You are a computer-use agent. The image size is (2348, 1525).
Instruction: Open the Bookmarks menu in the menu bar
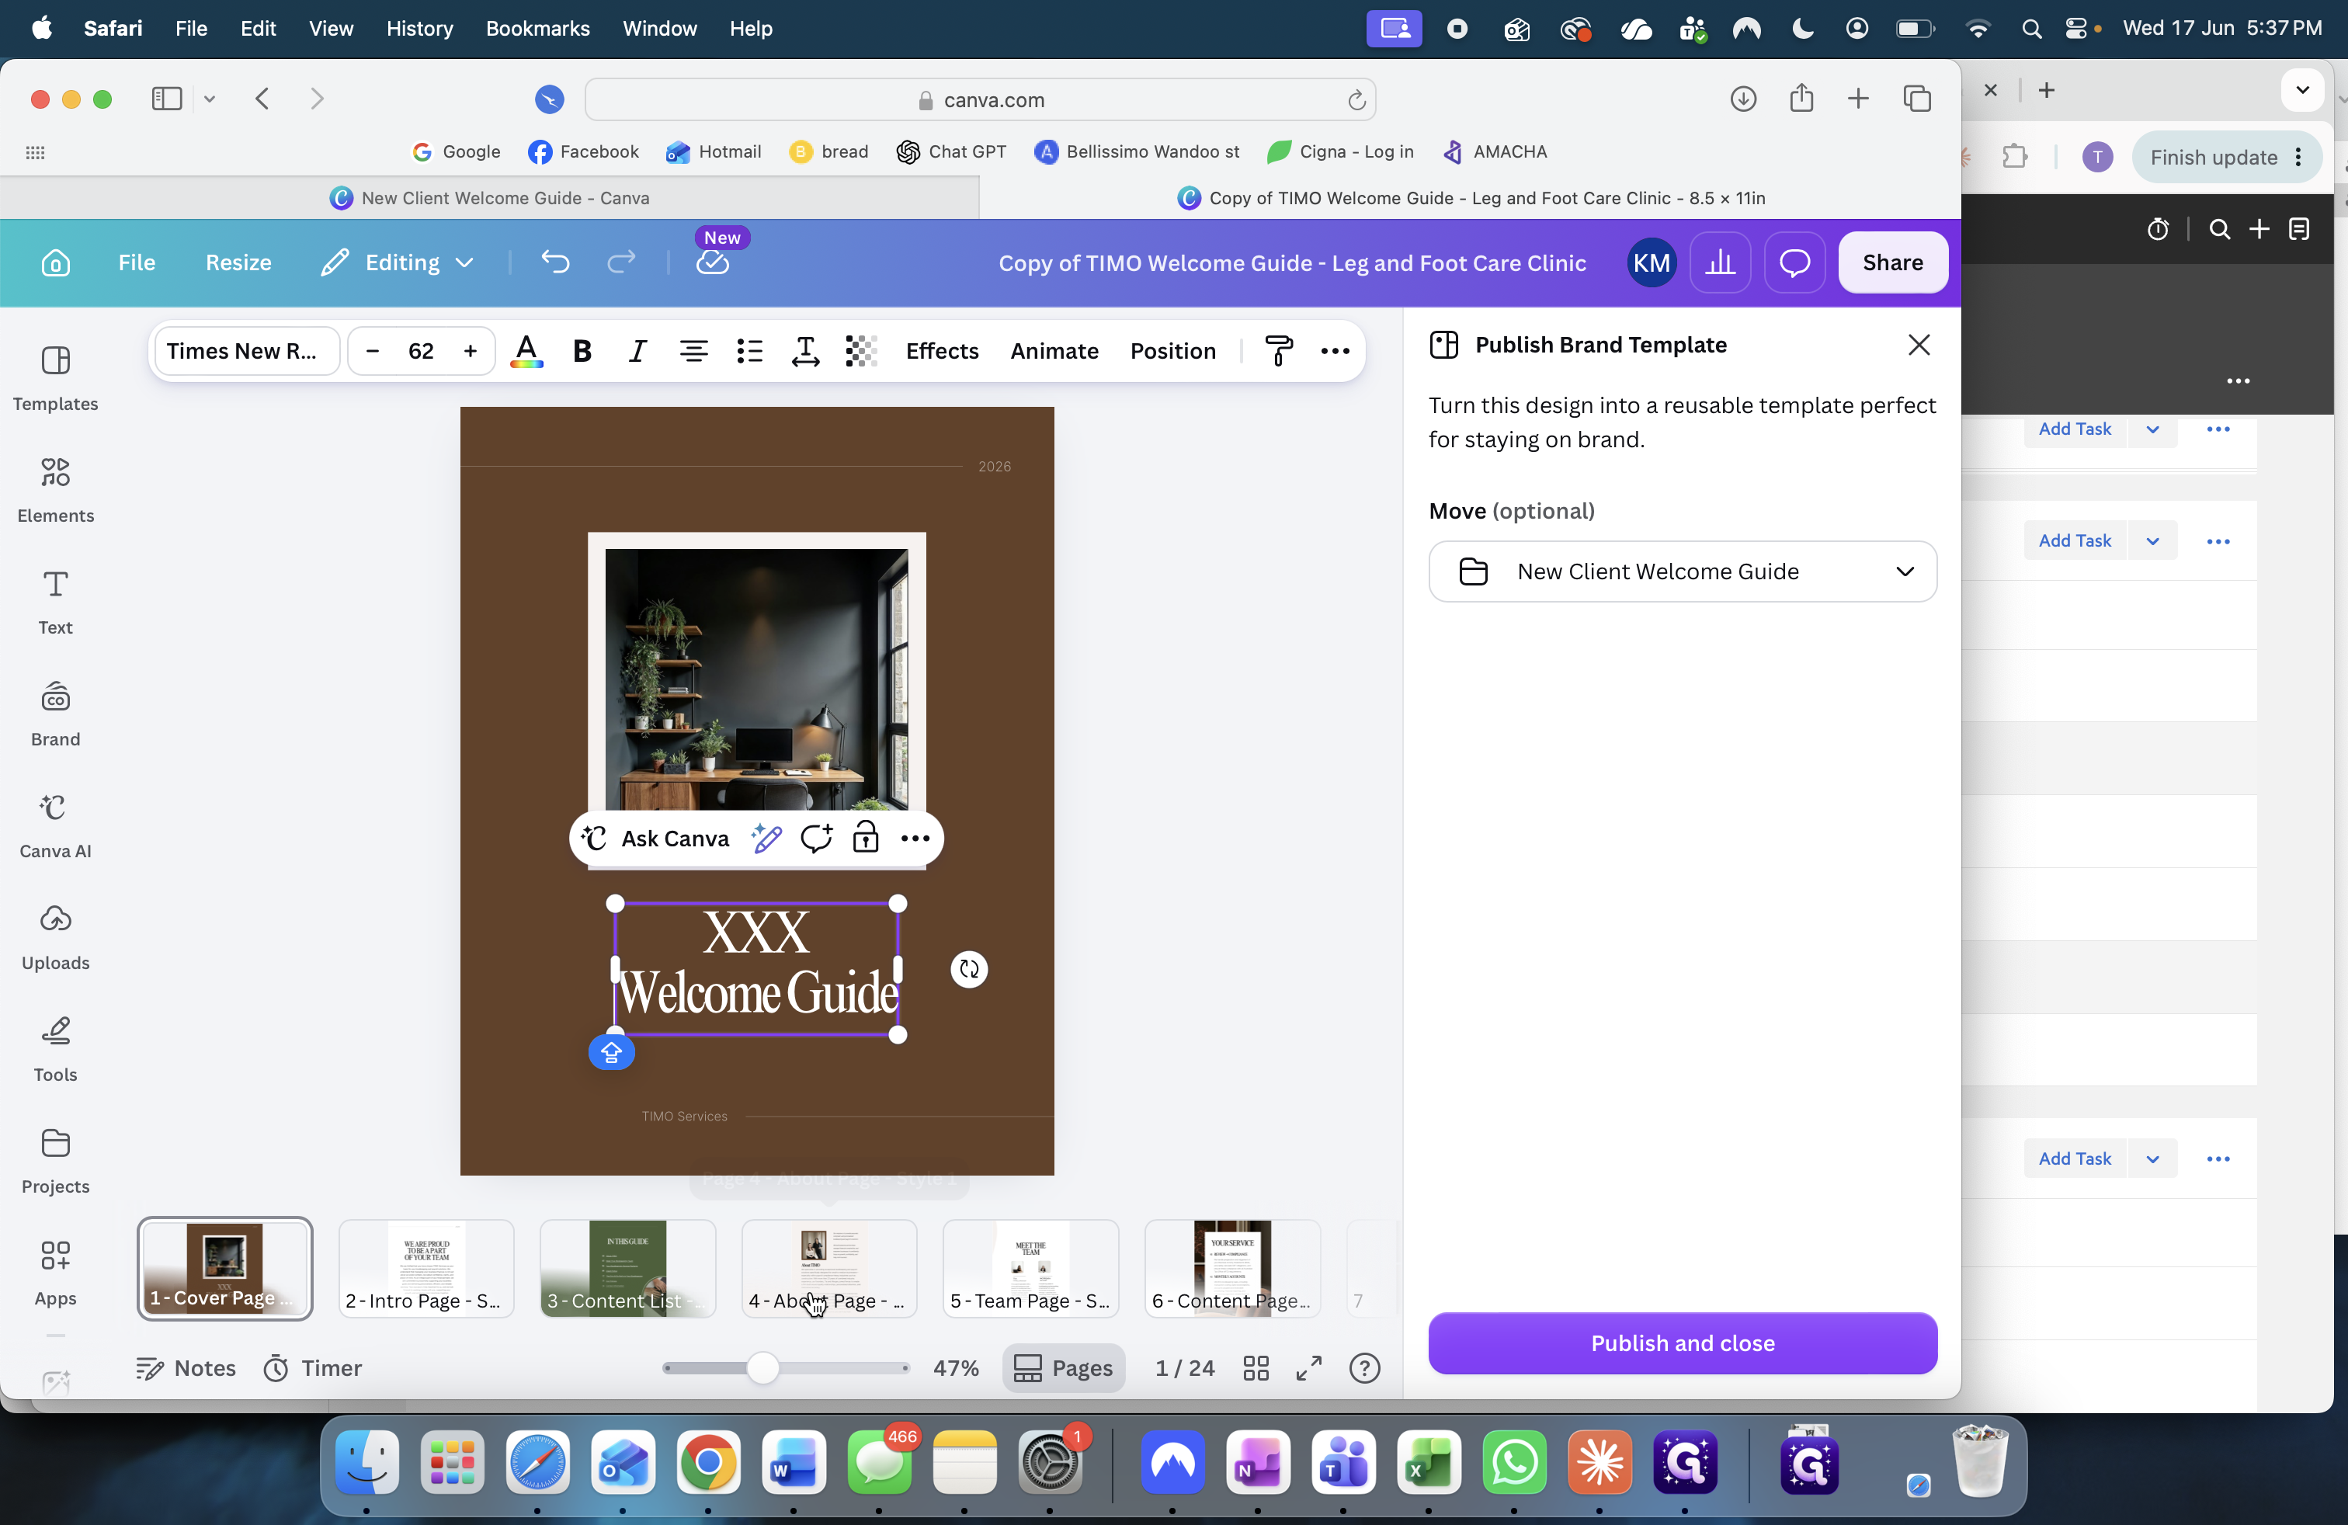pyautogui.click(x=537, y=29)
